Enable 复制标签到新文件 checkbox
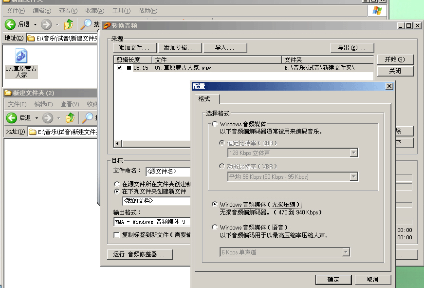Viewport: 424px width, 288px height. pos(116,235)
